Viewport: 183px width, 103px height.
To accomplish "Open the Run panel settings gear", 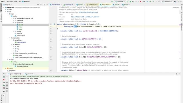I will coord(176,74).
